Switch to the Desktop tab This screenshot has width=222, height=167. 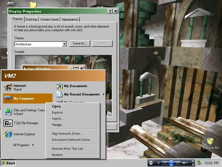(x=32, y=19)
